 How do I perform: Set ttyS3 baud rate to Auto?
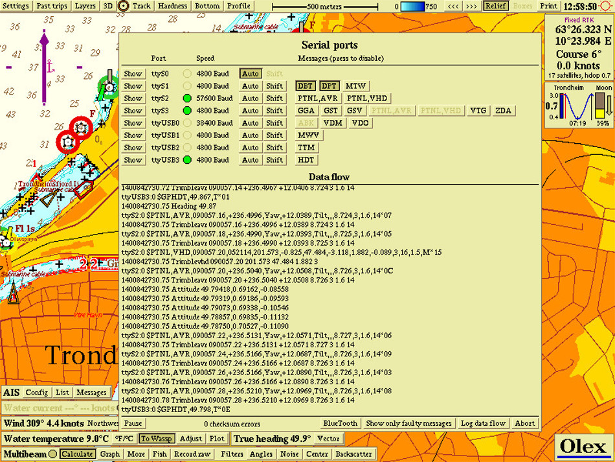251,111
